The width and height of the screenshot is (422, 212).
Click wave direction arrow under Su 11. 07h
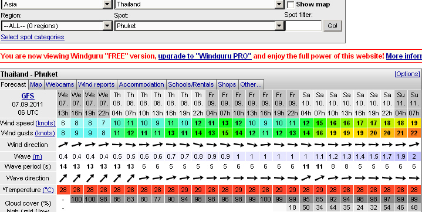414,178
